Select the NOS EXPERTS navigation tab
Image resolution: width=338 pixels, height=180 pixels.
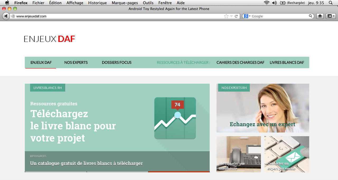coord(76,63)
